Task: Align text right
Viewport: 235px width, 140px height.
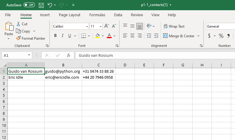Action: pos(140,36)
